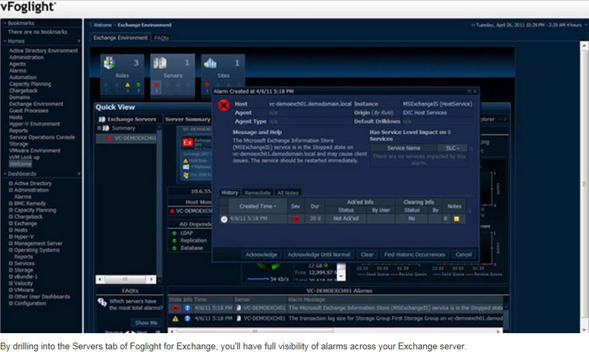Click the Acknowledge button
Screen dimensions: 589x352
pos(261,255)
